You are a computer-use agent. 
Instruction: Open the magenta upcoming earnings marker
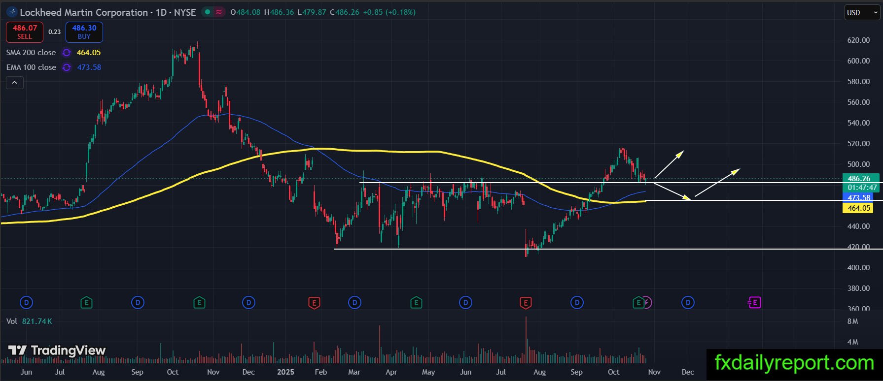pyautogui.click(x=755, y=302)
